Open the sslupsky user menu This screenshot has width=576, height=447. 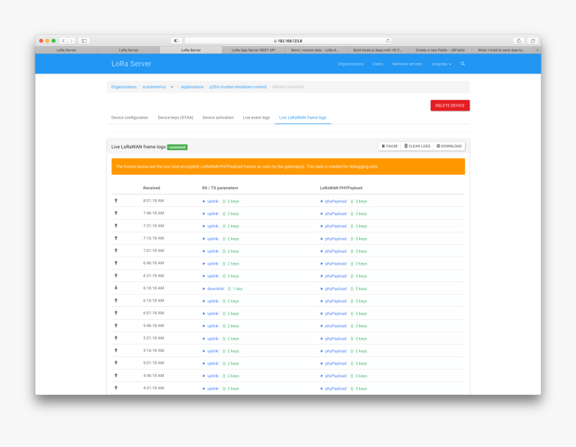coord(441,64)
